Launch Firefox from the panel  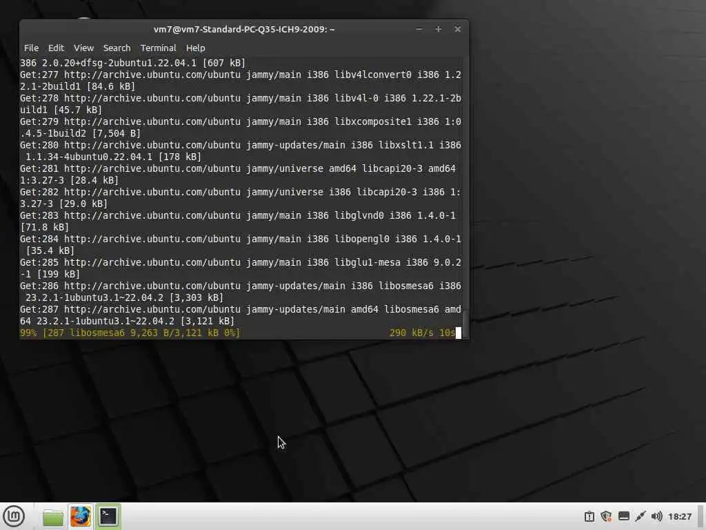(x=81, y=516)
